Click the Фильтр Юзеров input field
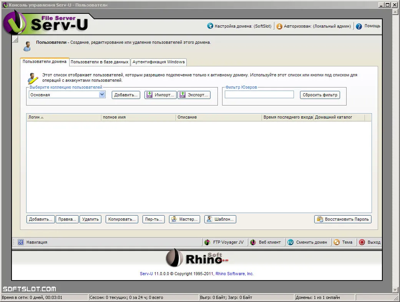Viewport: 400px width, 302px height. 259,94
